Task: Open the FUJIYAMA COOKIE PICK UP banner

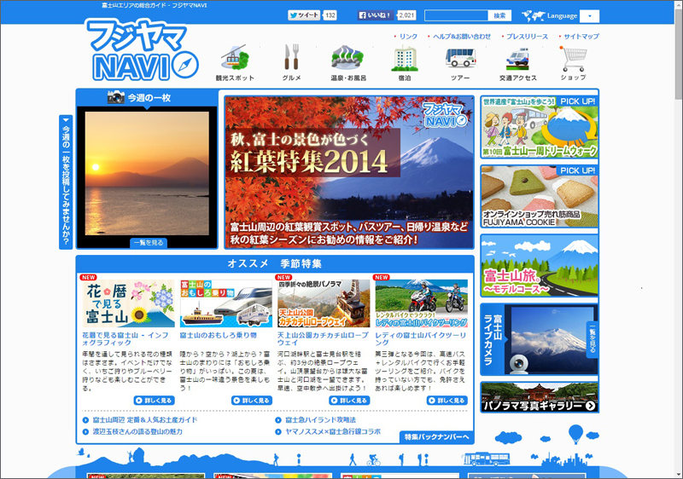Action: click(x=540, y=196)
